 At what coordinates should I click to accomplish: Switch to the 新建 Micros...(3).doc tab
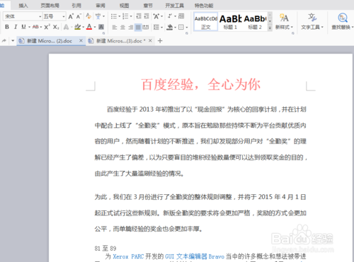coord(120,41)
